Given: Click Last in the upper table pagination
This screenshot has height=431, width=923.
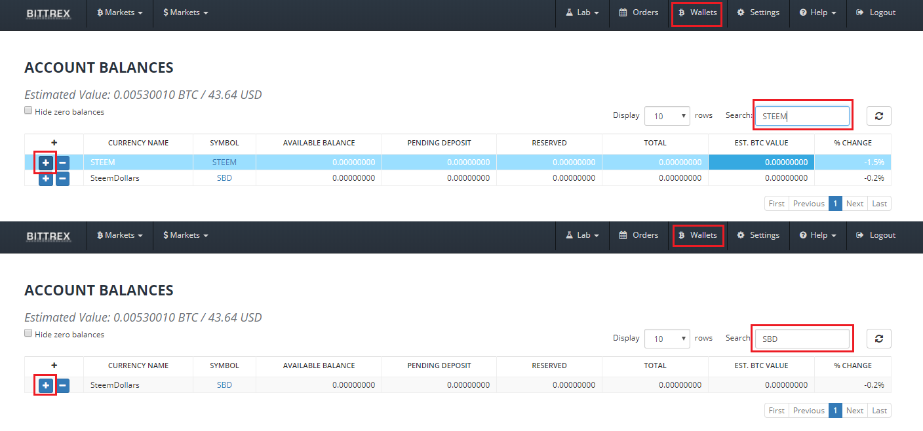Looking at the screenshot, I should pos(880,204).
